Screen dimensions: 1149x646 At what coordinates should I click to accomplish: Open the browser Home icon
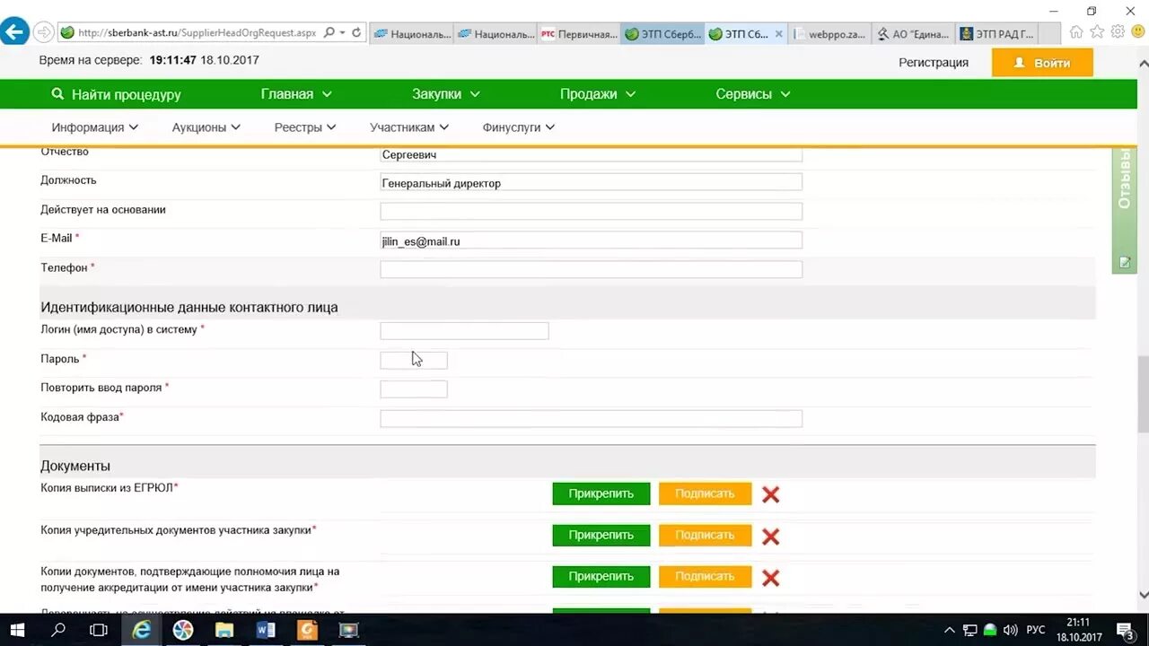click(1076, 32)
